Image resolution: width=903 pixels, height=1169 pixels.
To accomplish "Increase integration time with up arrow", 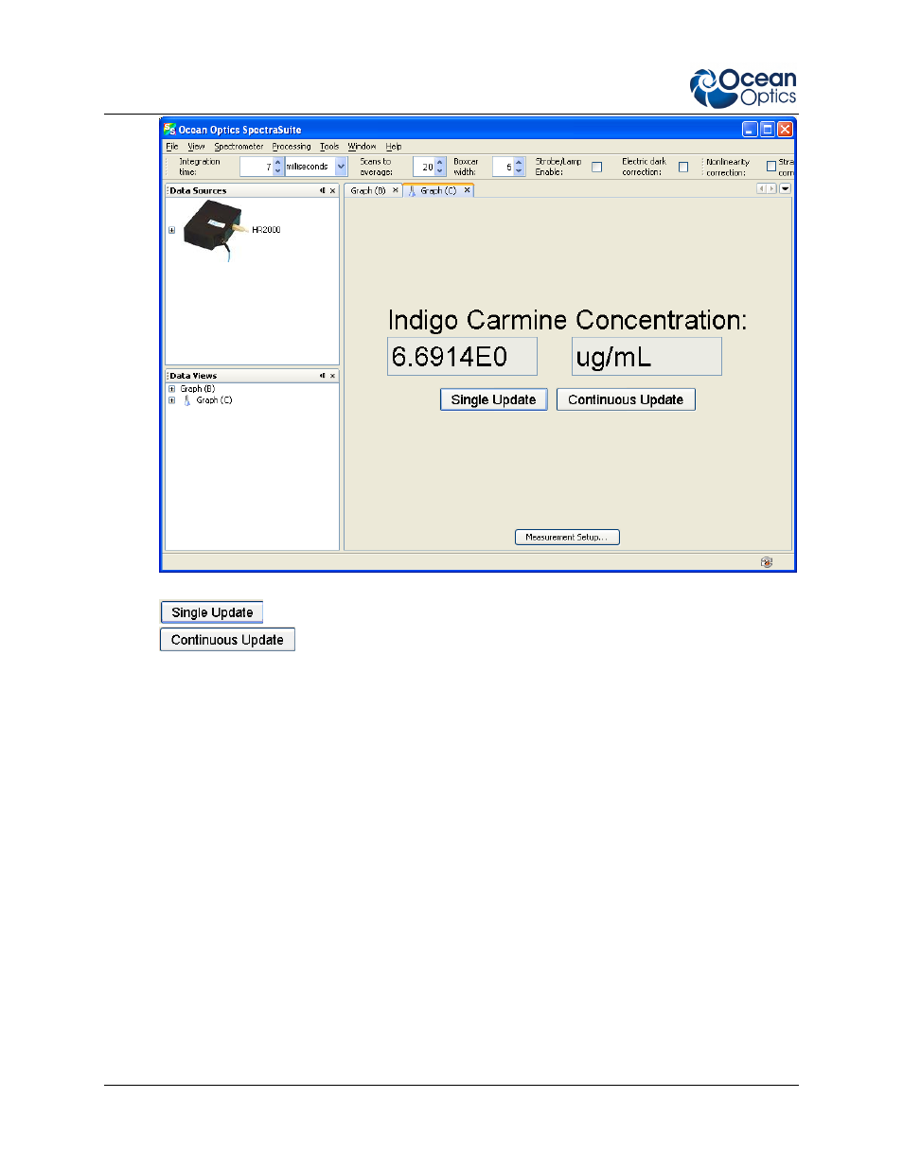I will pyautogui.click(x=278, y=162).
